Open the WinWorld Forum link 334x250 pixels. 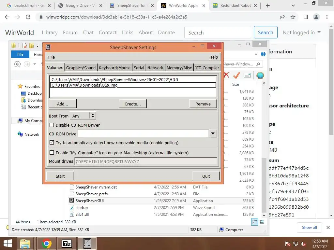coord(70,32)
